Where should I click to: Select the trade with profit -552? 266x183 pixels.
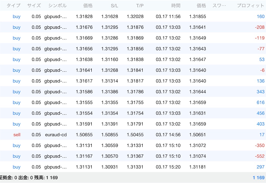tap(133, 156)
